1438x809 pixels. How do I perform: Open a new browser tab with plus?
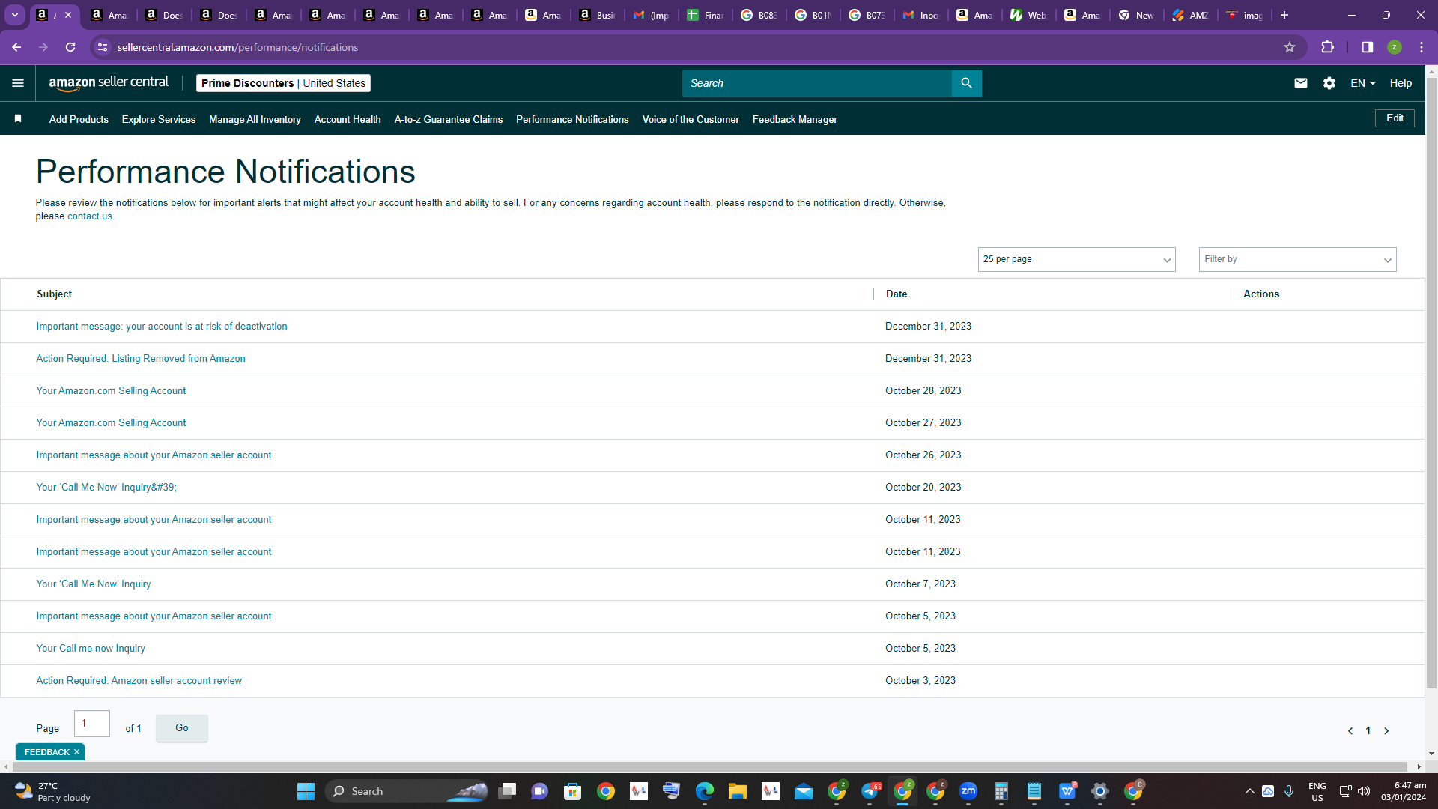point(1284,15)
